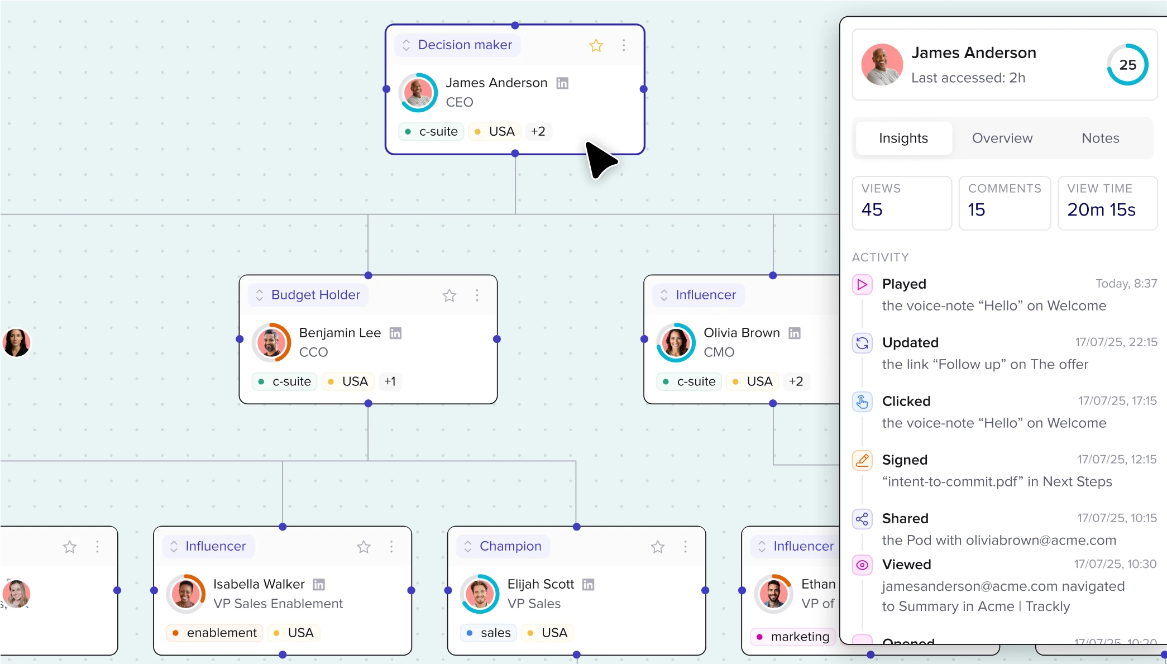Image resolution: width=1167 pixels, height=664 pixels.
Task: Click the Views stat box showing 45
Action: (x=902, y=203)
